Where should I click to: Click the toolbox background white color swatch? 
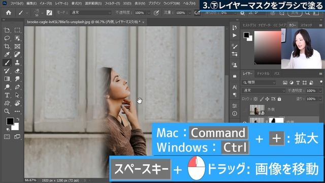click(16, 127)
